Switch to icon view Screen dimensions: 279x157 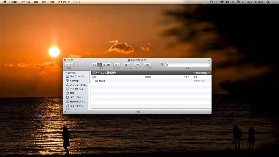pyautogui.click(x=95, y=65)
